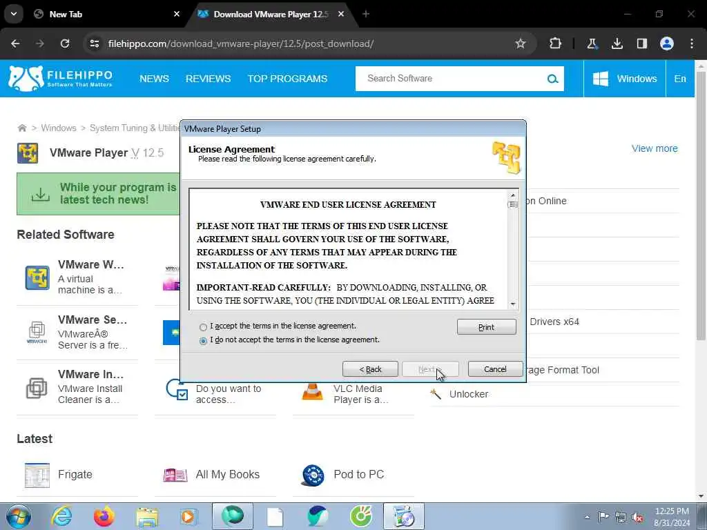Click the license text scroll up arrow

(513, 195)
